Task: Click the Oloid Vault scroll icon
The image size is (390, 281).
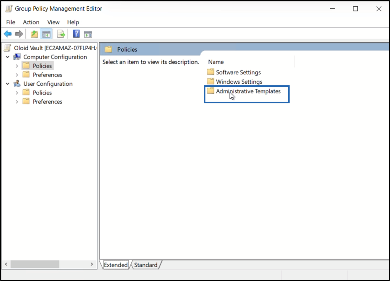Action: tap(8, 48)
